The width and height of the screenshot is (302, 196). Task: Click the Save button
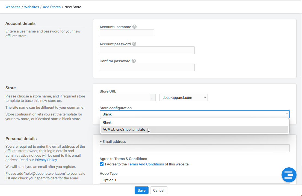[x=141, y=190]
